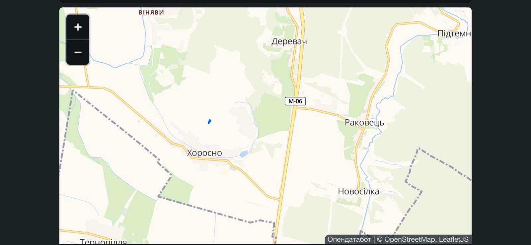Click the blue marker near Хоросно
The image size is (531, 245).
click(209, 122)
